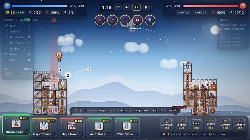
Task: Select the Mage Tower card
Action: click(x=71, y=127)
